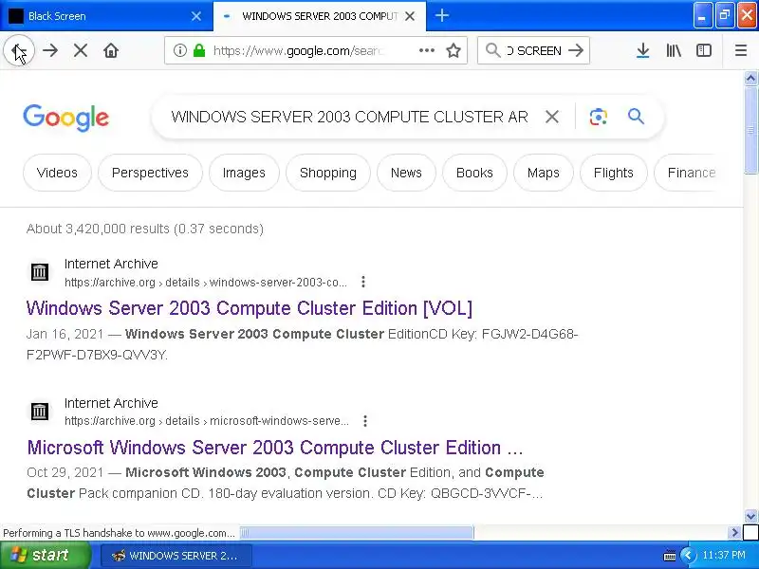Go to Google home via the logo
The height and width of the screenshot is (569, 759).
pyautogui.click(x=66, y=118)
